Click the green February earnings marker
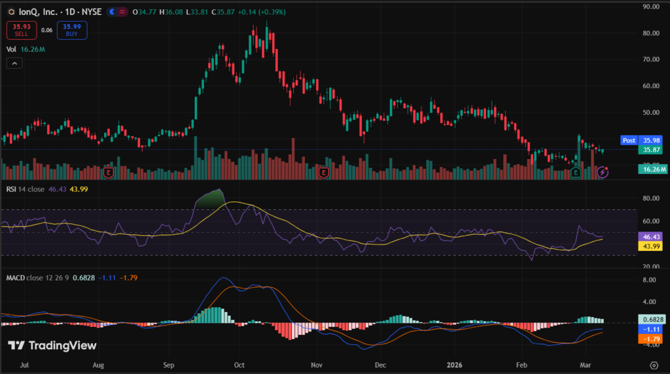This screenshot has width=670, height=374. (575, 173)
